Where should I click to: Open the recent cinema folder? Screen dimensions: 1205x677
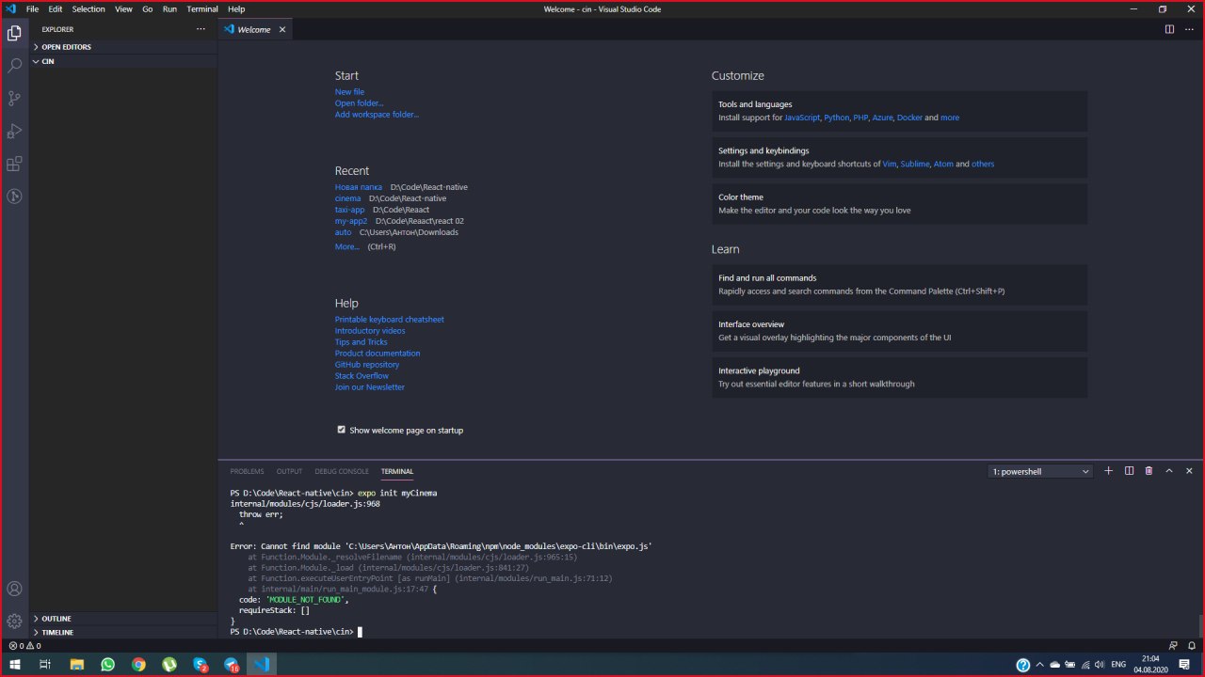[x=348, y=198]
